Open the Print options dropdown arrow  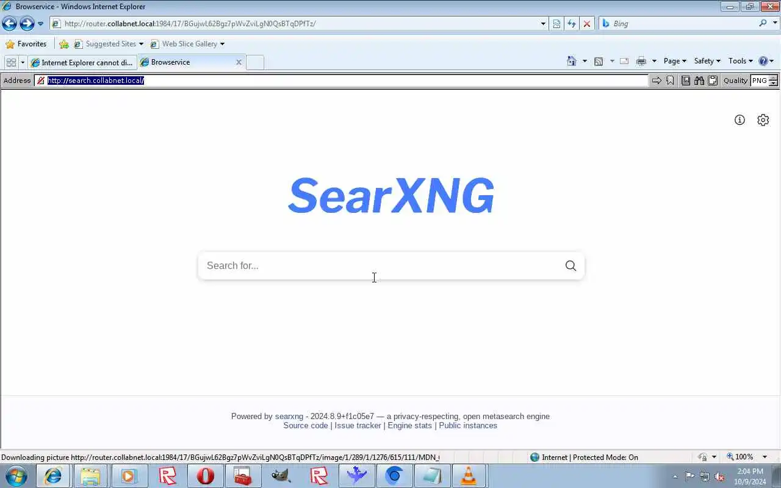(x=654, y=61)
